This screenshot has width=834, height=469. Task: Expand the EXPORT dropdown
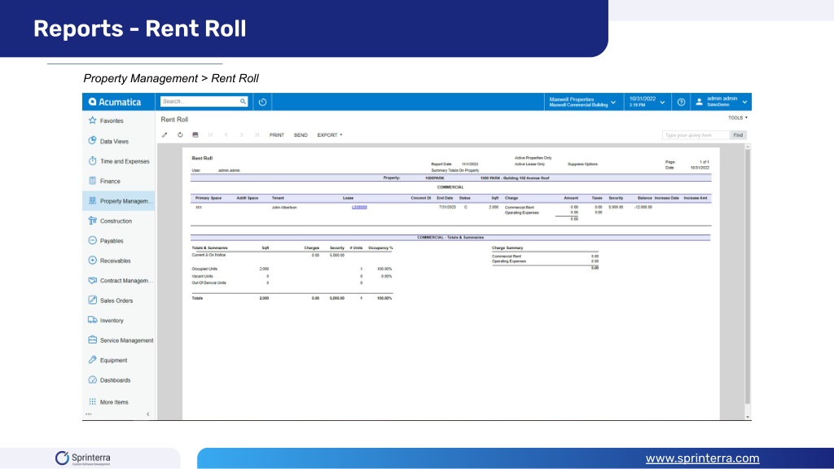tap(330, 135)
